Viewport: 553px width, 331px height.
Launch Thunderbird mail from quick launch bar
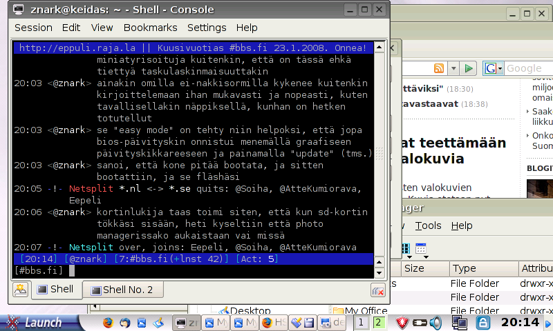(x=125, y=323)
